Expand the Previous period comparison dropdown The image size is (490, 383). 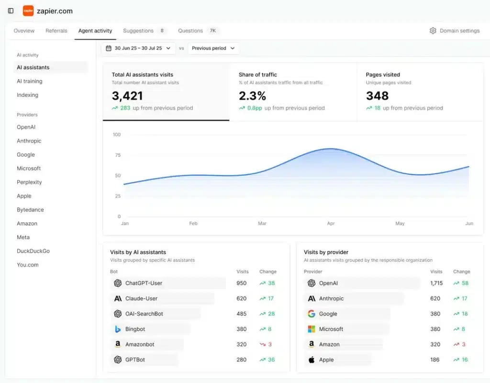coord(213,48)
